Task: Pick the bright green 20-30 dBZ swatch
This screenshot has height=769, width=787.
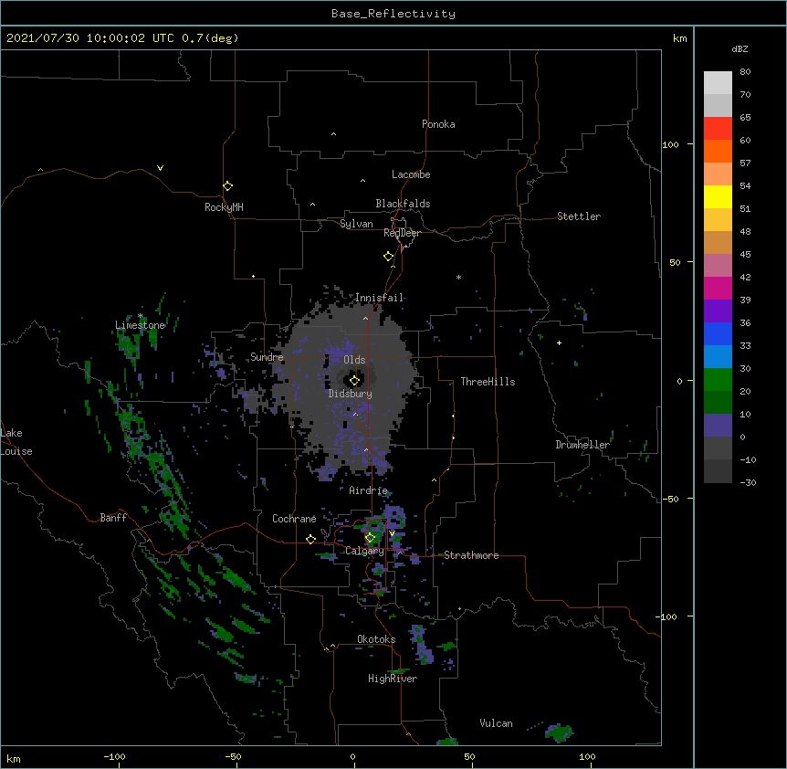Action: tap(718, 380)
